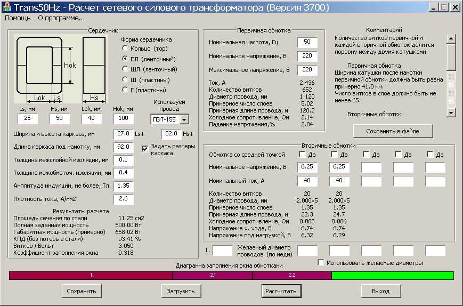Click the Плотность тока input field
This screenshot has height=306, width=463.
point(124,199)
